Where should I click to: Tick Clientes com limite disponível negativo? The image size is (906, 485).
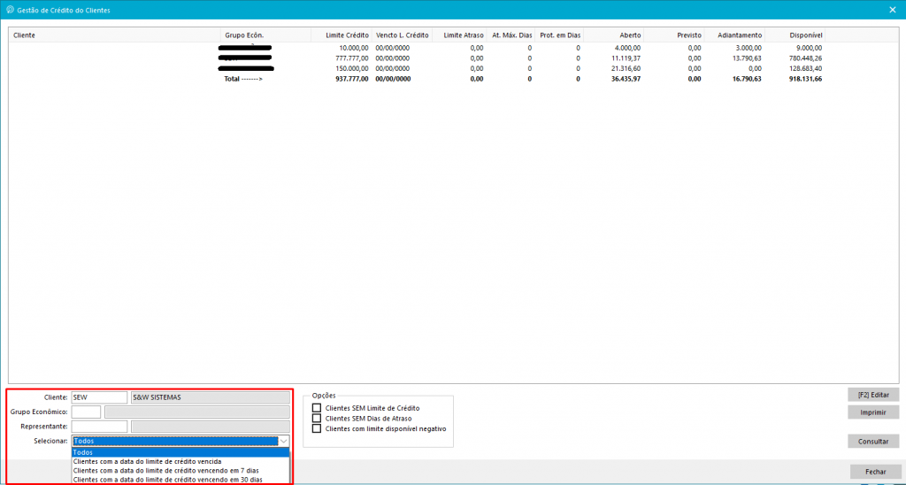(316, 428)
